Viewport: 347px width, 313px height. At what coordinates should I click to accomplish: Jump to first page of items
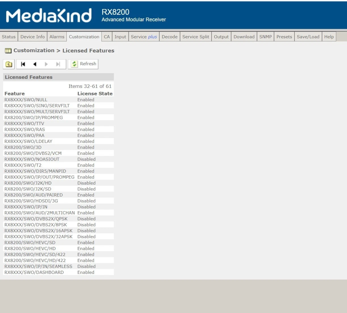(x=23, y=64)
